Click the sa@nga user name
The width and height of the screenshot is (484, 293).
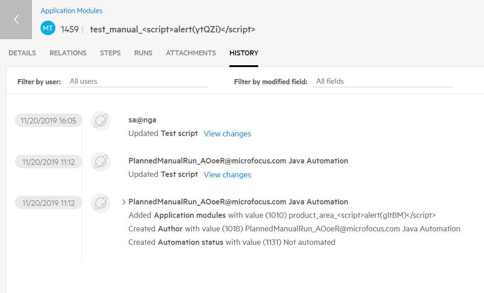pyautogui.click(x=142, y=120)
